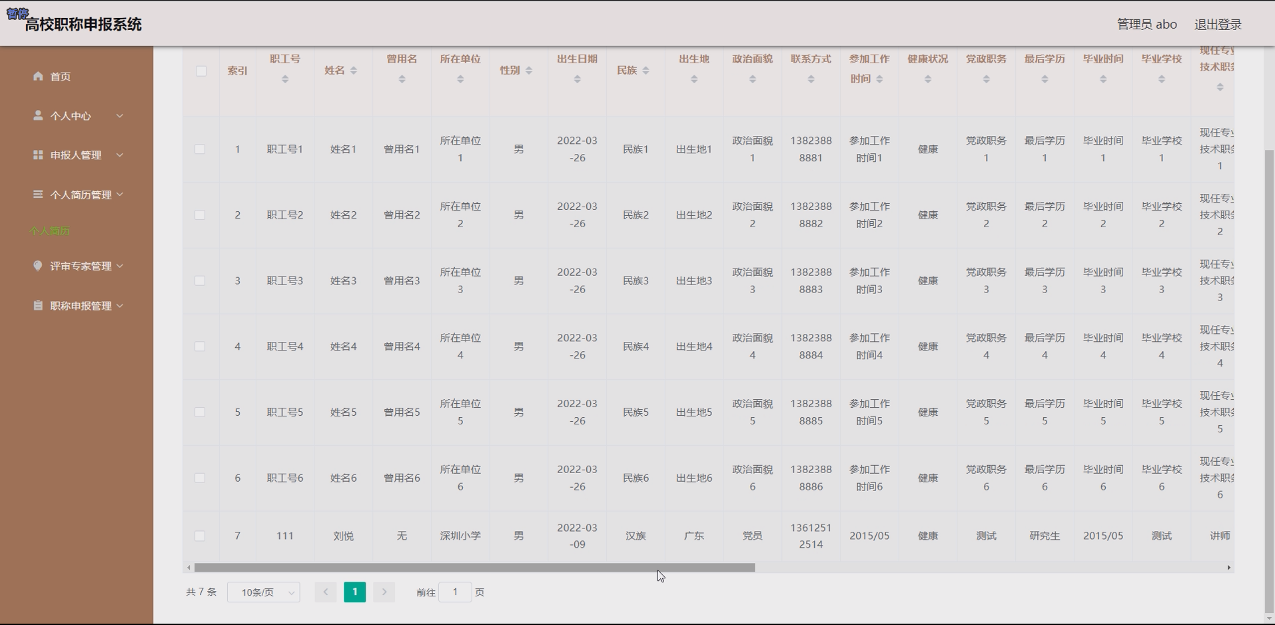This screenshot has height=625, width=1275.
Task: Sort table by 民族 column arrows
Action: coord(645,71)
